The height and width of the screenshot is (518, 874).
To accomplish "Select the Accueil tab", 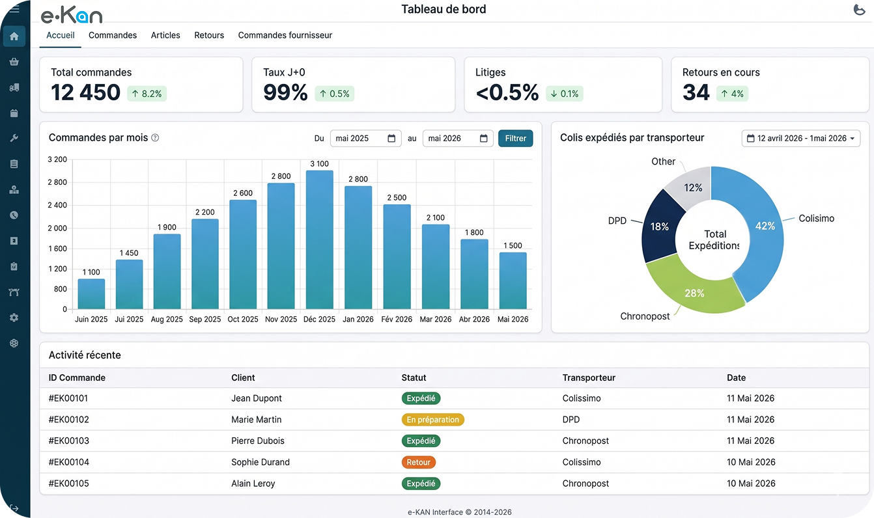I will coord(61,35).
